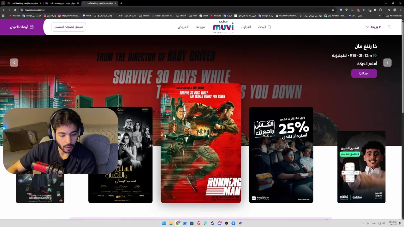Open the hamburger menu on Muvi site

[389, 27]
